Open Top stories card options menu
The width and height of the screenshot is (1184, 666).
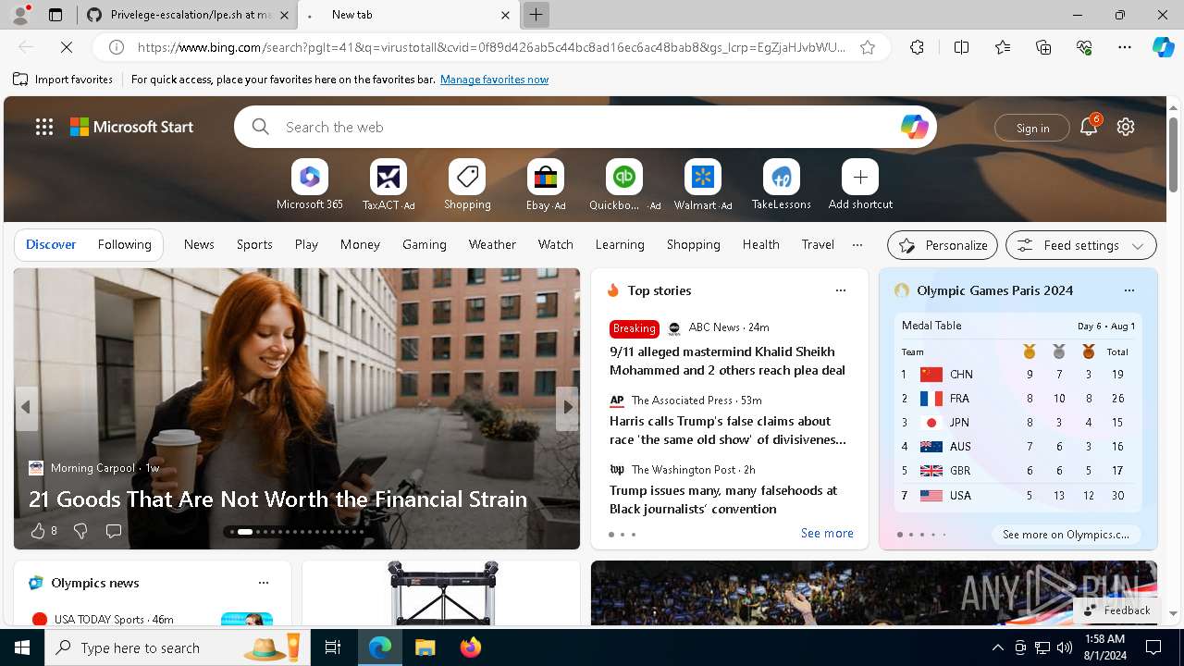(x=841, y=290)
